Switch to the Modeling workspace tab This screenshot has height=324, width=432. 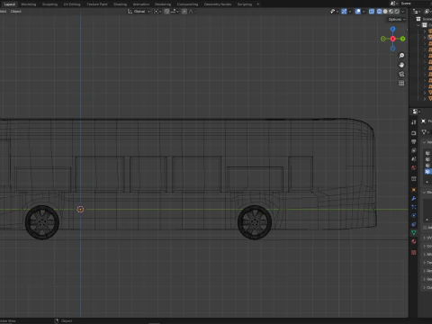[x=29, y=4]
